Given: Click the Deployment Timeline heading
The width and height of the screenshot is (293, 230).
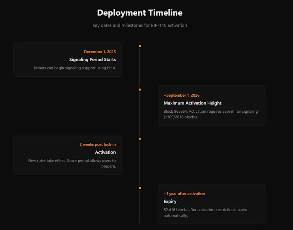Looking at the screenshot, I should pos(140,13).
